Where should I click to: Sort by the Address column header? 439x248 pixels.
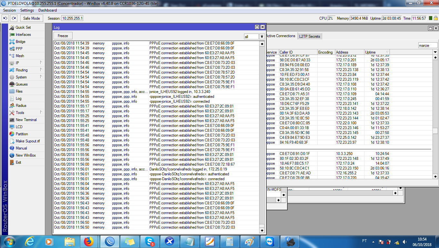(350, 52)
